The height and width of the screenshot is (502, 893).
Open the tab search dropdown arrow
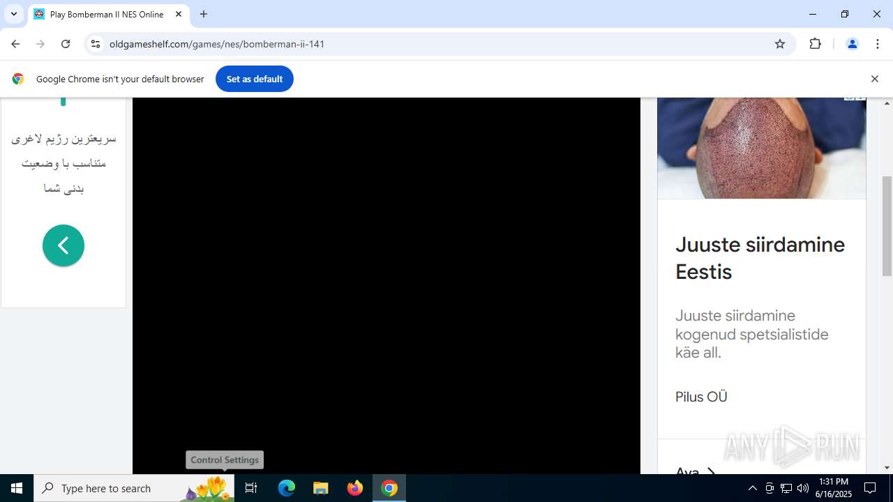[x=13, y=14]
